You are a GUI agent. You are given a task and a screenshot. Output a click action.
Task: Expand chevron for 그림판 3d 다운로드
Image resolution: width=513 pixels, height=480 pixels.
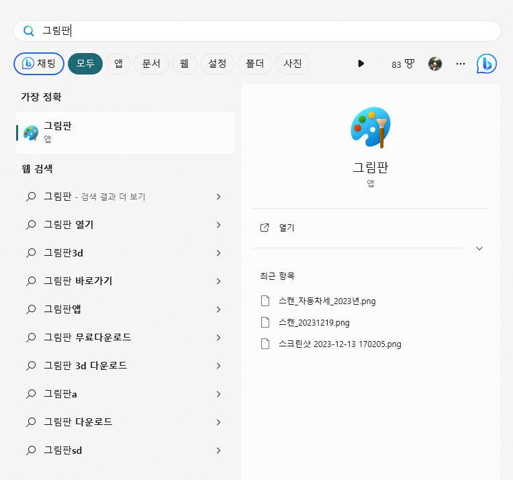click(x=218, y=366)
